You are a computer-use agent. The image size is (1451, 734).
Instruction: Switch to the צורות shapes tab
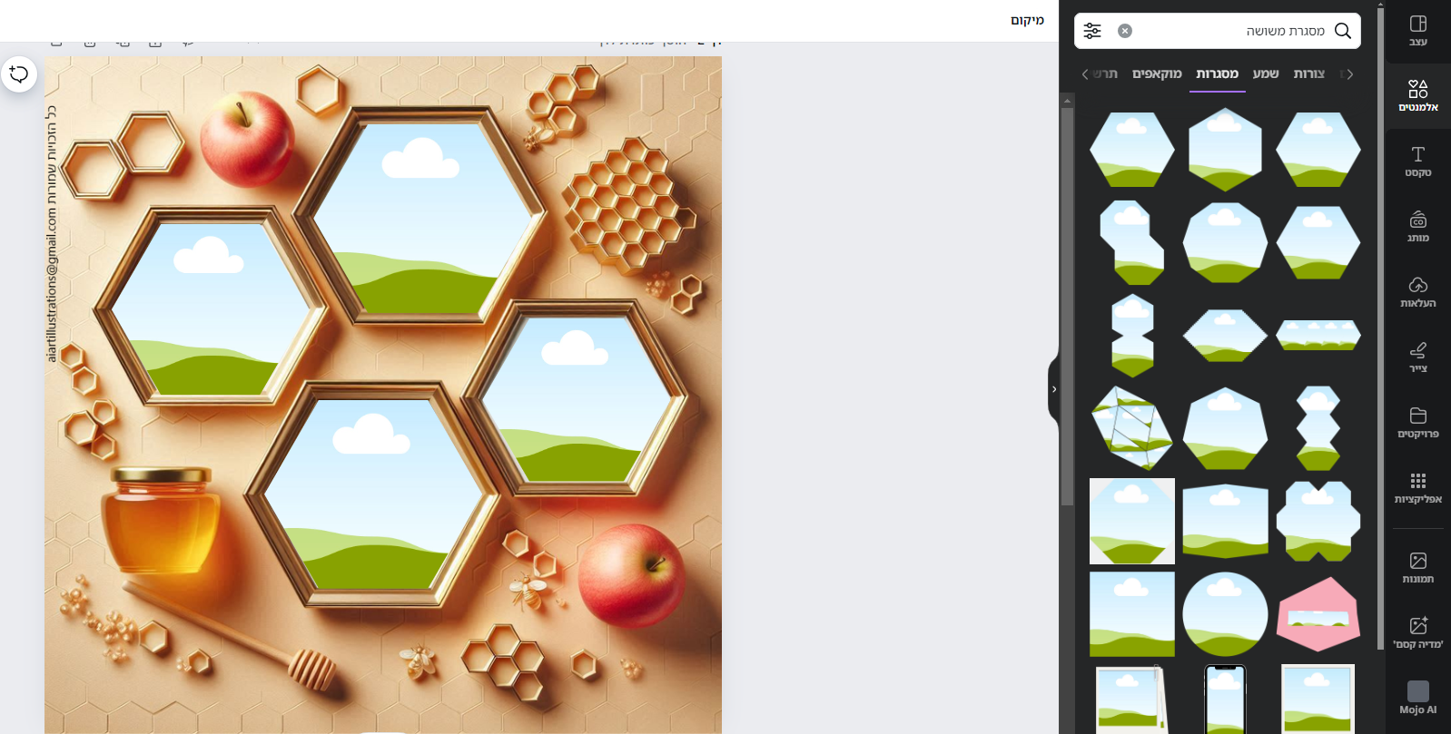click(1308, 73)
